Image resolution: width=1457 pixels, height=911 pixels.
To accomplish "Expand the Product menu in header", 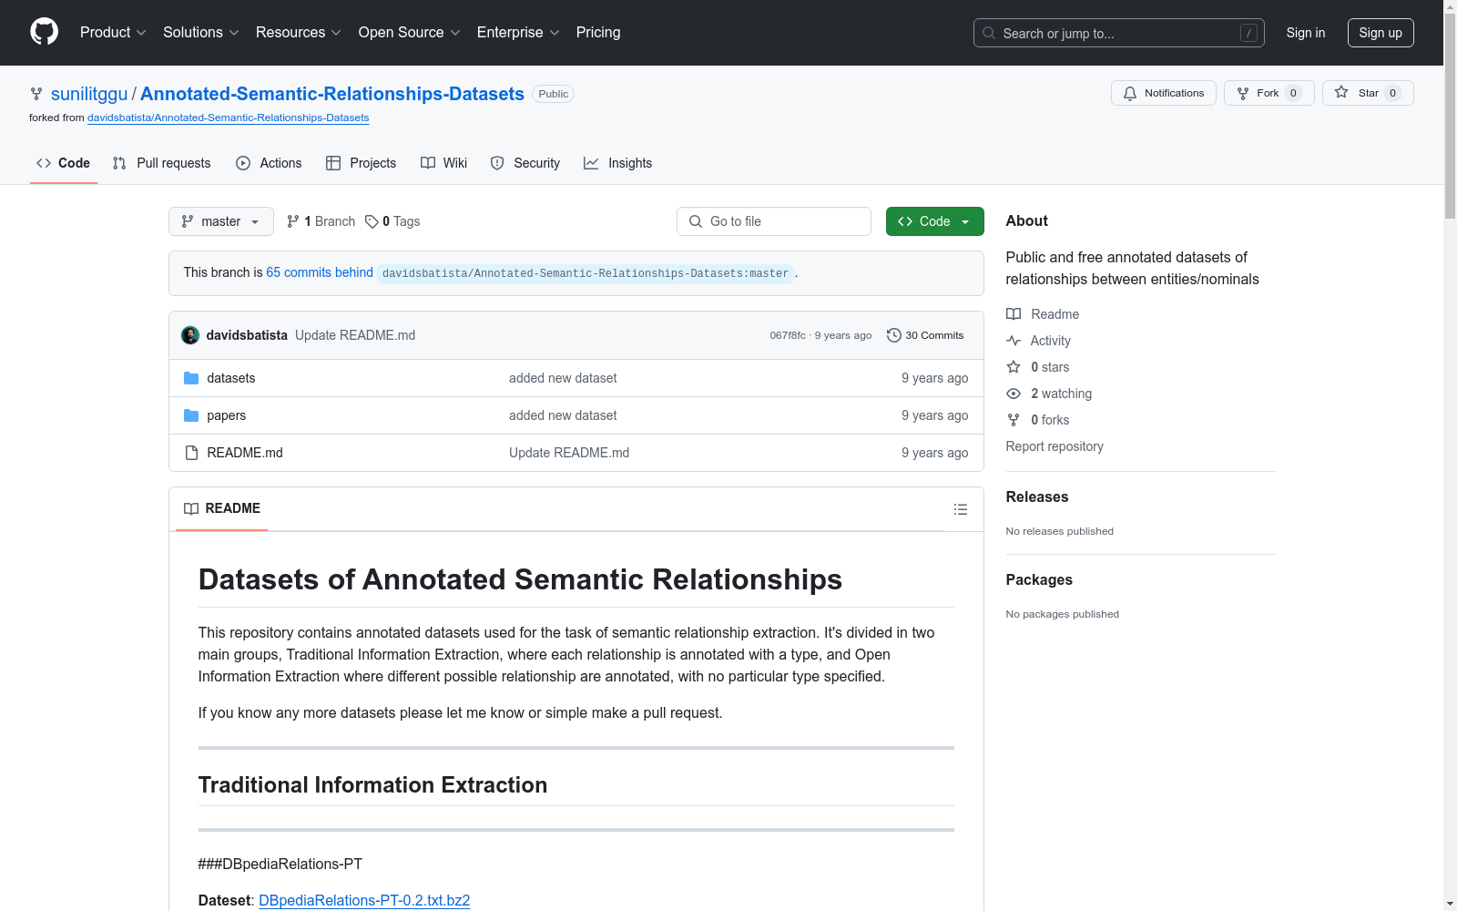I will coord(113,32).
